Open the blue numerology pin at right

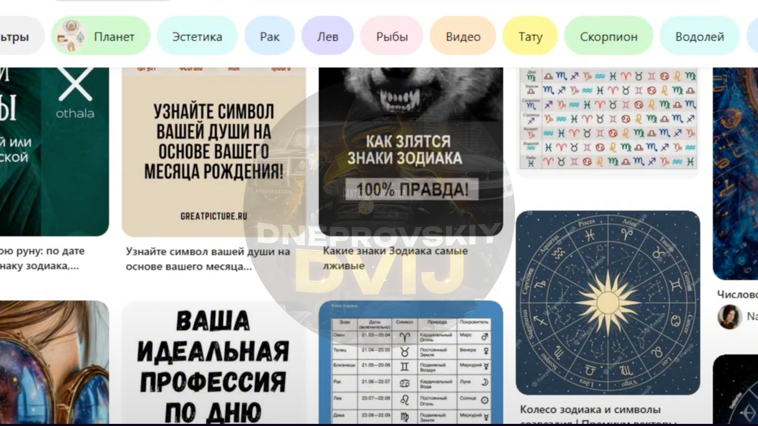point(736,173)
